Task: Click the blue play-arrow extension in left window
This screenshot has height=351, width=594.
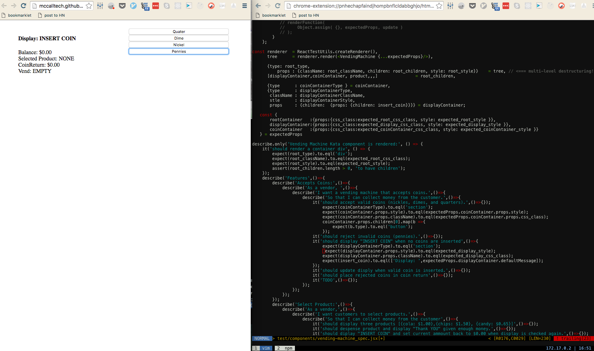Action: tap(189, 6)
